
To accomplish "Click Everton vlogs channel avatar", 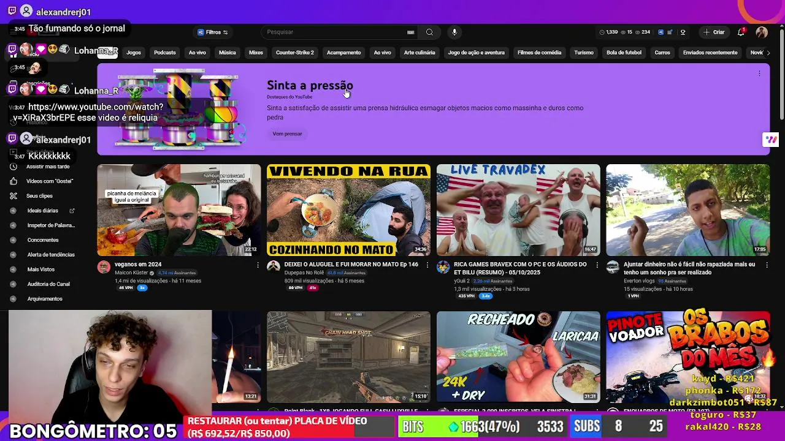I will click(x=613, y=267).
